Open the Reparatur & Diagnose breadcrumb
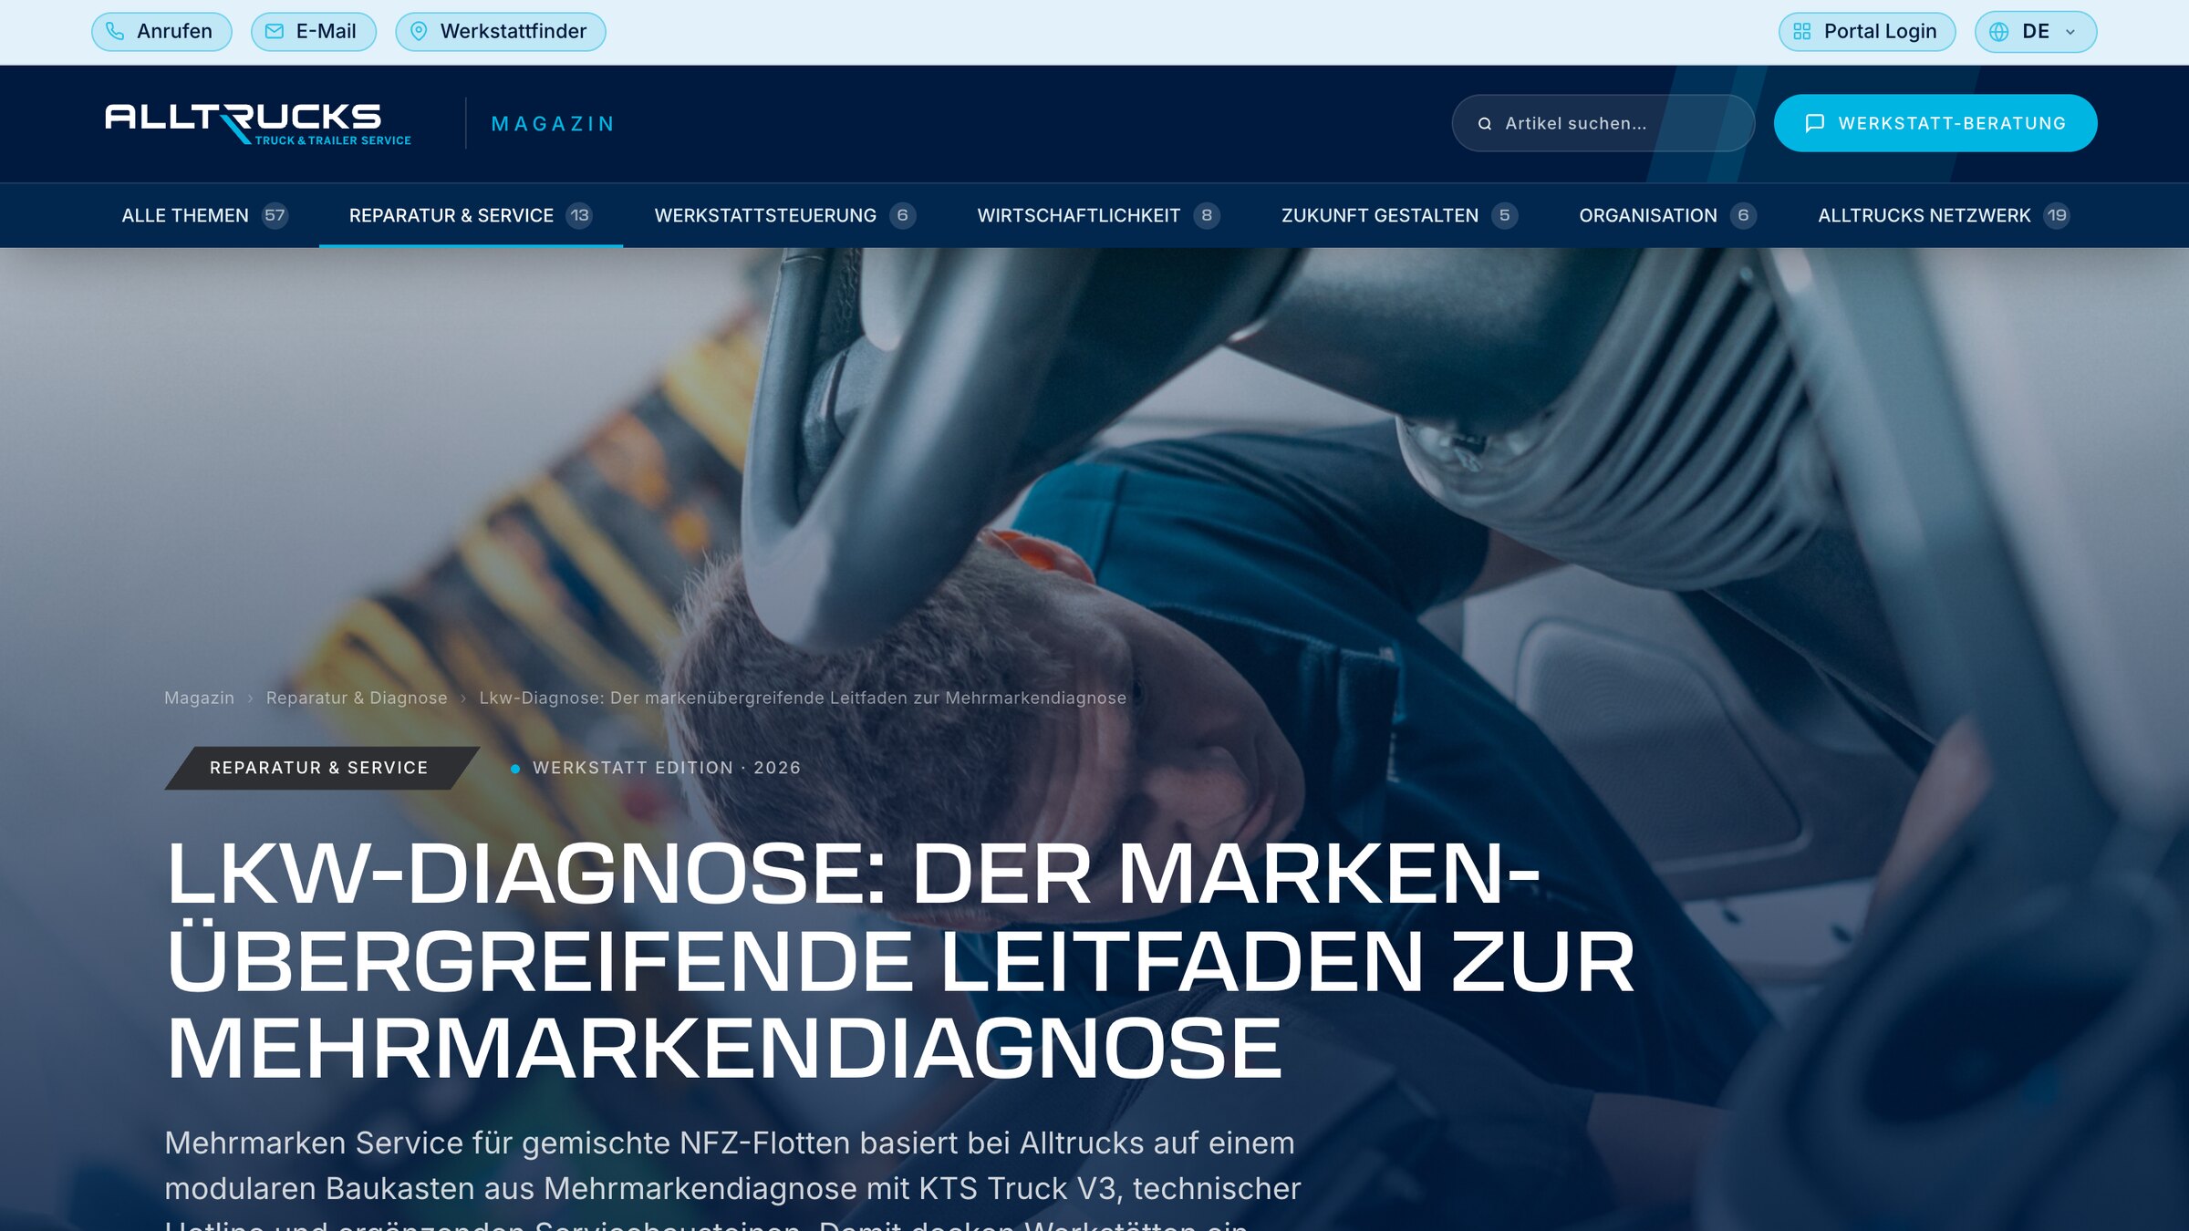Viewport: 2189px width, 1231px height. [x=357, y=698]
